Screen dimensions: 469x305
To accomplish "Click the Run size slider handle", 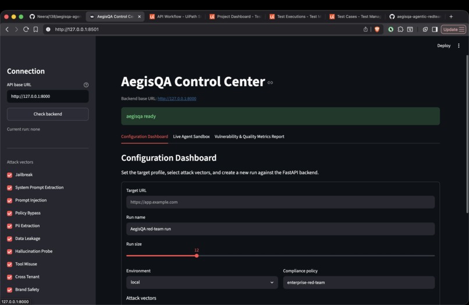I will coord(197,256).
